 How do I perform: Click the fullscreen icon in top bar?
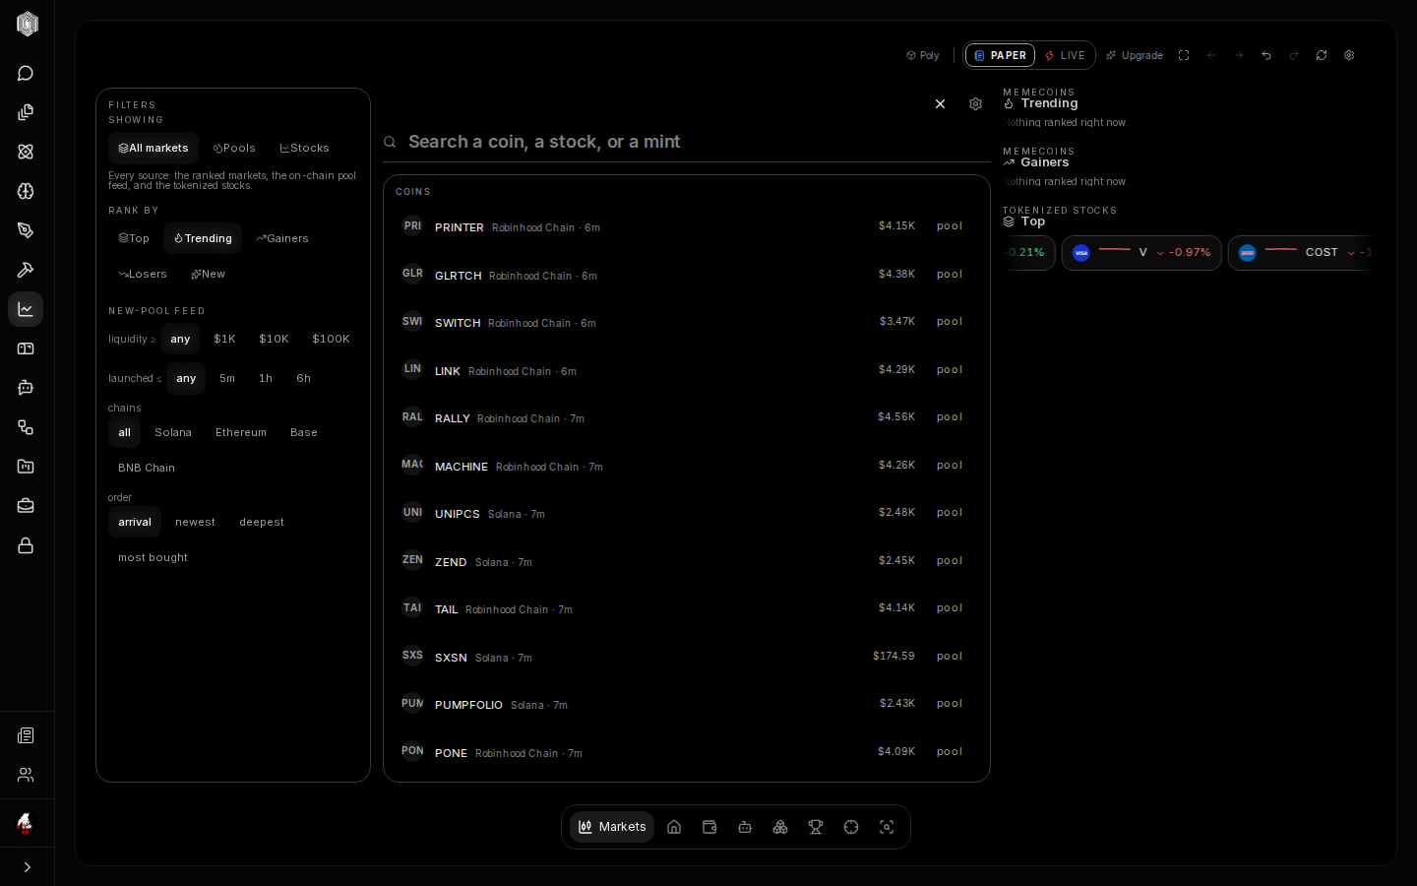click(x=1184, y=55)
